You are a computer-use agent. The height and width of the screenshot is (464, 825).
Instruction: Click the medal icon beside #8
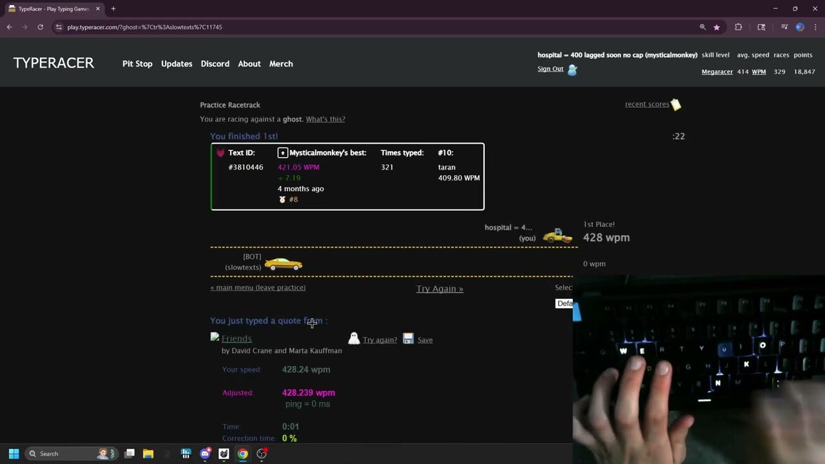282,200
